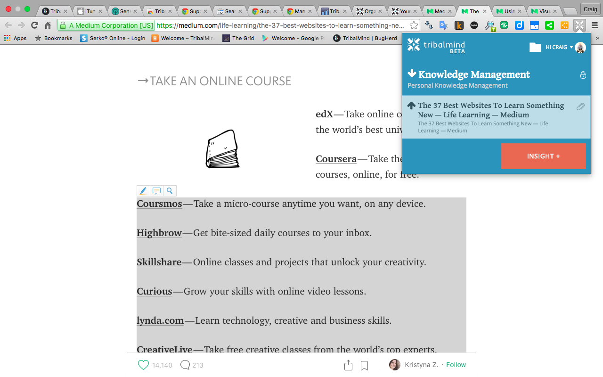The width and height of the screenshot is (603, 377).
Task: Click the comment bubble tool above the selection
Action: click(156, 191)
